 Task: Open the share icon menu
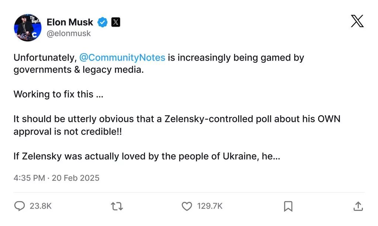tap(358, 206)
